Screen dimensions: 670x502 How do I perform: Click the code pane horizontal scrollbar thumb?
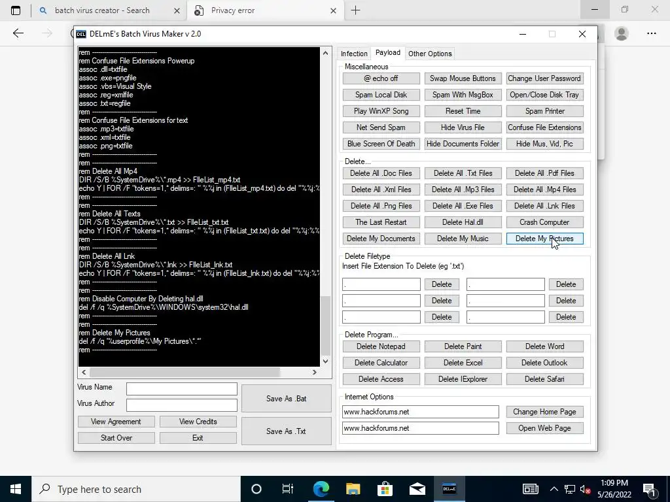click(185, 372)
